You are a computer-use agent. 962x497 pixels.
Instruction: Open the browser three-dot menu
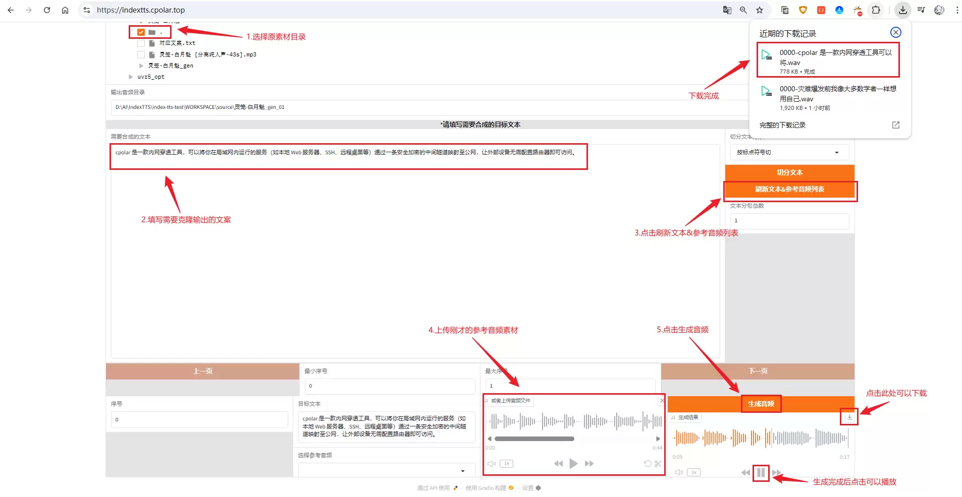(957, 10)
